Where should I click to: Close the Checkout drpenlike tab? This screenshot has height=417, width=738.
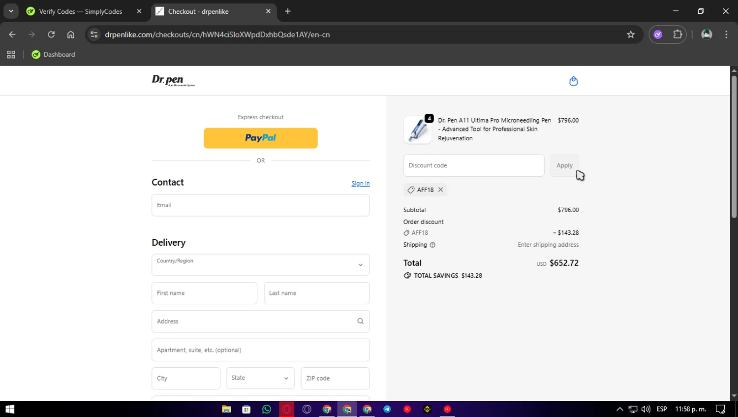point(268,11)
